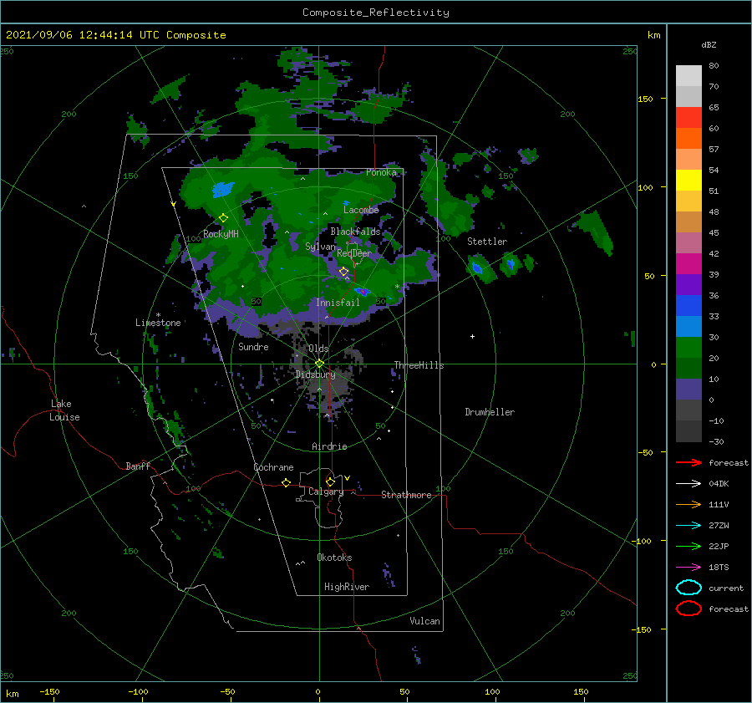Click the Innisfail city label
Viewport: 752px width, 703px height.
[x=338, y=303]
